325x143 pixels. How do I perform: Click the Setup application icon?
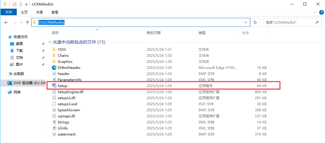(54, 86)
